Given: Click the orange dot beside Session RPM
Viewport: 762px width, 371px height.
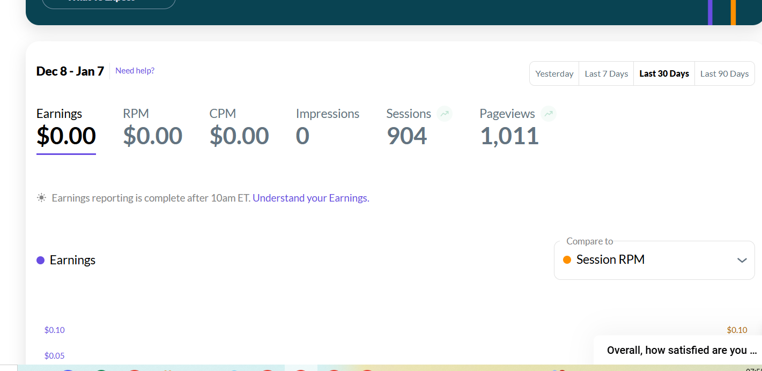Looking at the screenshot, I should pyautogui.click(x=567, y=260).
